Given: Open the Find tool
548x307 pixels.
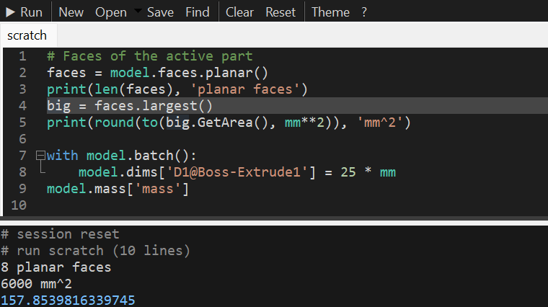Looking at the screenshot, I should [x=197, y=12].
